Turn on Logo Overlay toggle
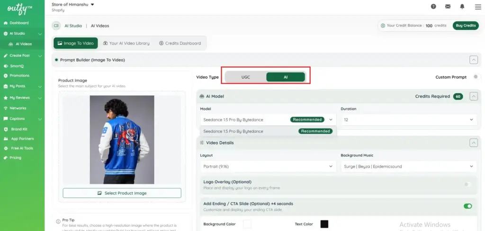 click(x=468, y=184)
